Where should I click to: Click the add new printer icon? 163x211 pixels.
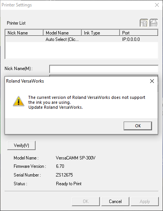pos(144,23)
